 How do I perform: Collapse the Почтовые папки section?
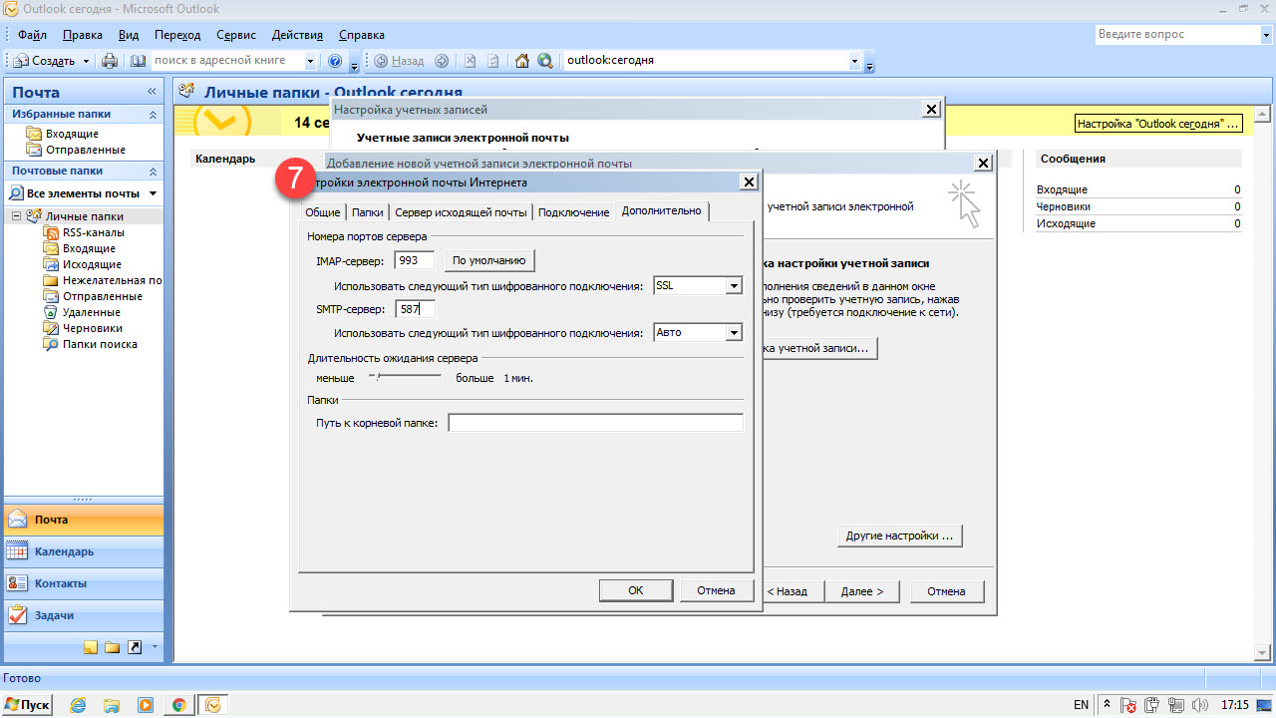point(153,171)
